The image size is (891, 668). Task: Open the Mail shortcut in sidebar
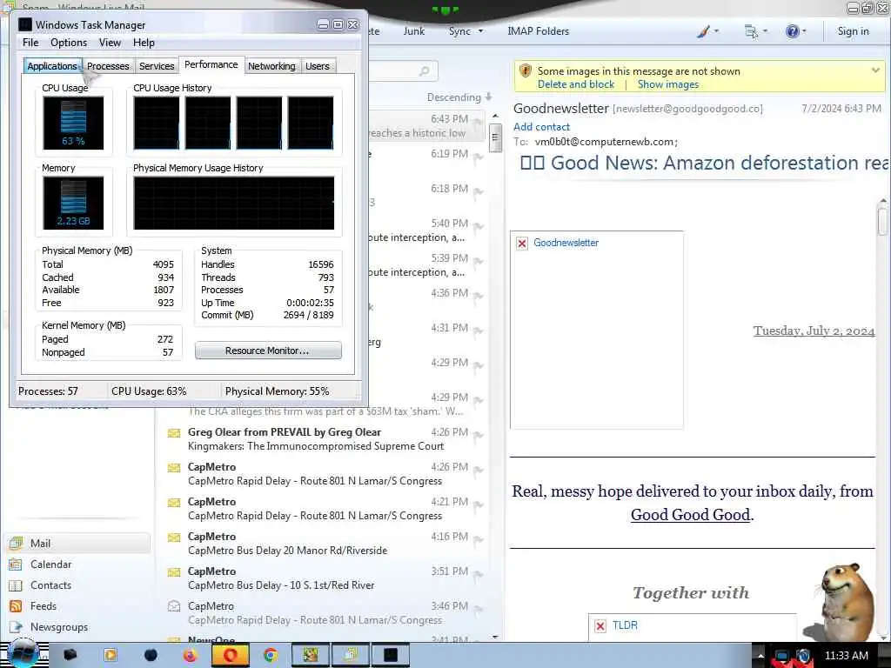(77, 543)
